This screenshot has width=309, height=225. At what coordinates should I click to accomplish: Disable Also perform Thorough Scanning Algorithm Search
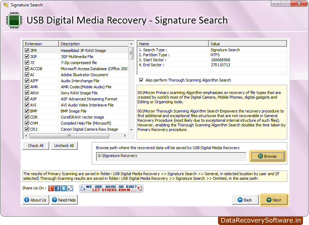141,80
